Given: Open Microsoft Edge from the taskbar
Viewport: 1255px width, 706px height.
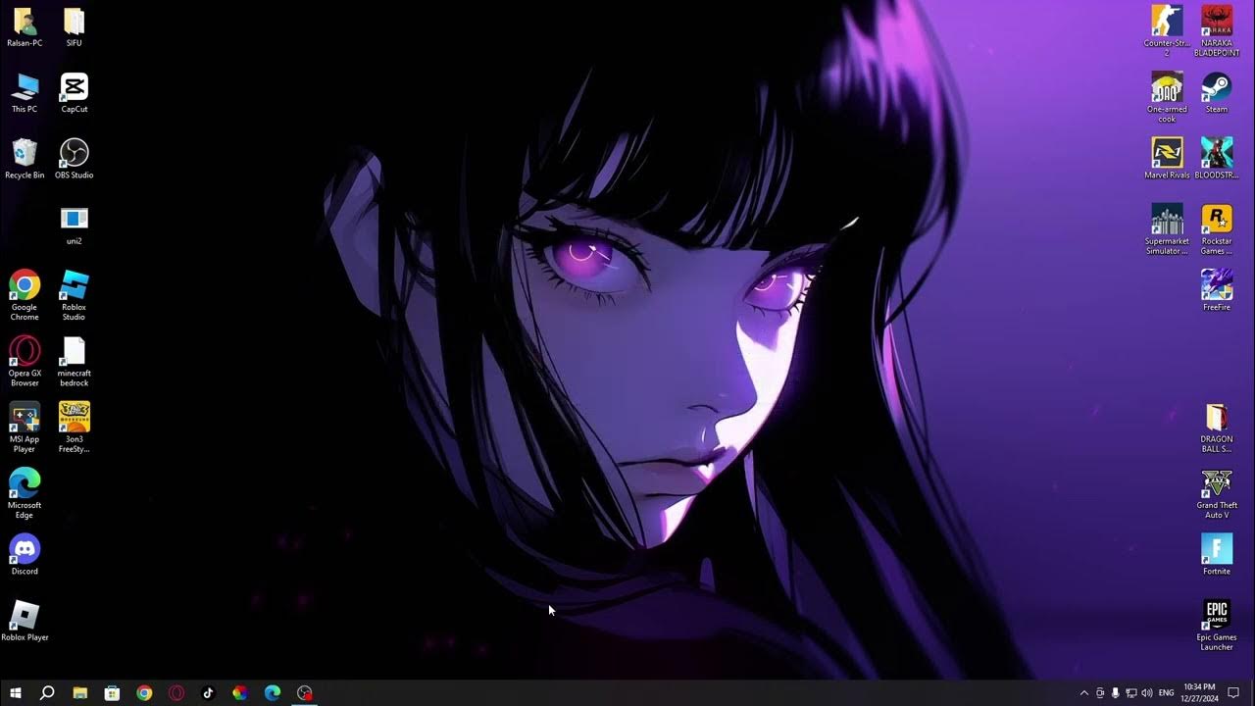Looking at the screenshot, I should point(273,692).
